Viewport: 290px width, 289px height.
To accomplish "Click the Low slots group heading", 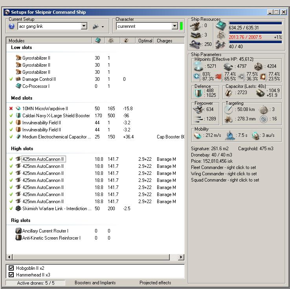I will click(22, 47).
